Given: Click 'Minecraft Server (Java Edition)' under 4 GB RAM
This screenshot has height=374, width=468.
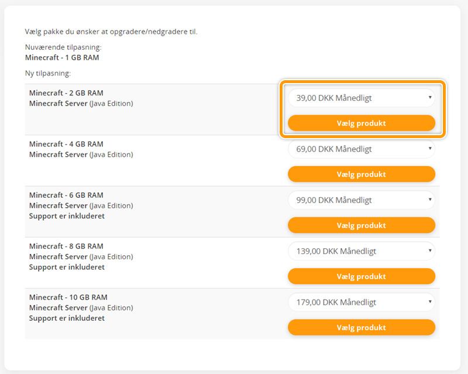Looking at the screenshot, I should tap(81, 155).
